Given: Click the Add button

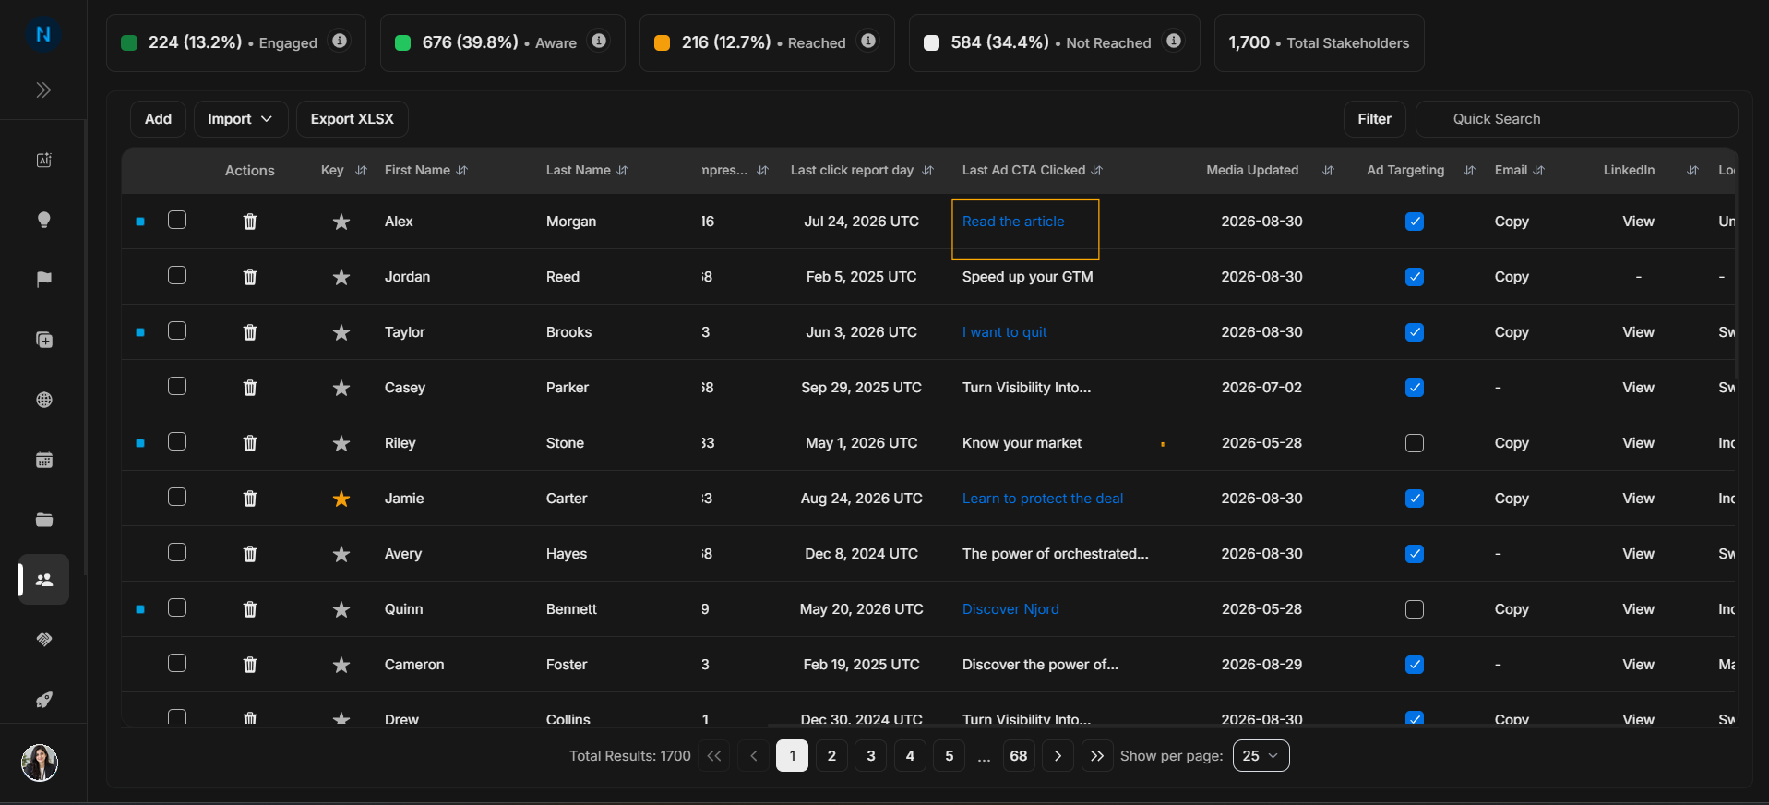Looking at the screenshot, I should click(158, 119).
